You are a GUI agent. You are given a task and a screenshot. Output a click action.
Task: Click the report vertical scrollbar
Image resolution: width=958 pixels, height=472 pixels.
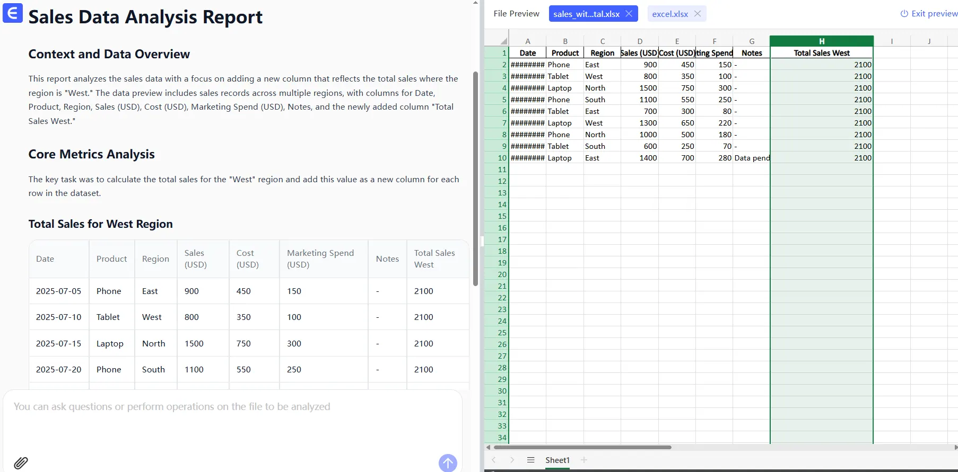475,180
